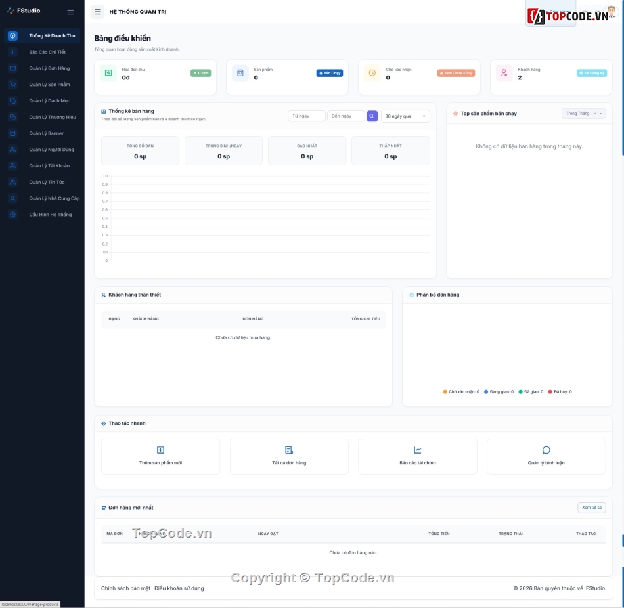Click the Đã Đăng Ký cyan badge
Screen dimensions: 624x608
click(x=592, y=74)
